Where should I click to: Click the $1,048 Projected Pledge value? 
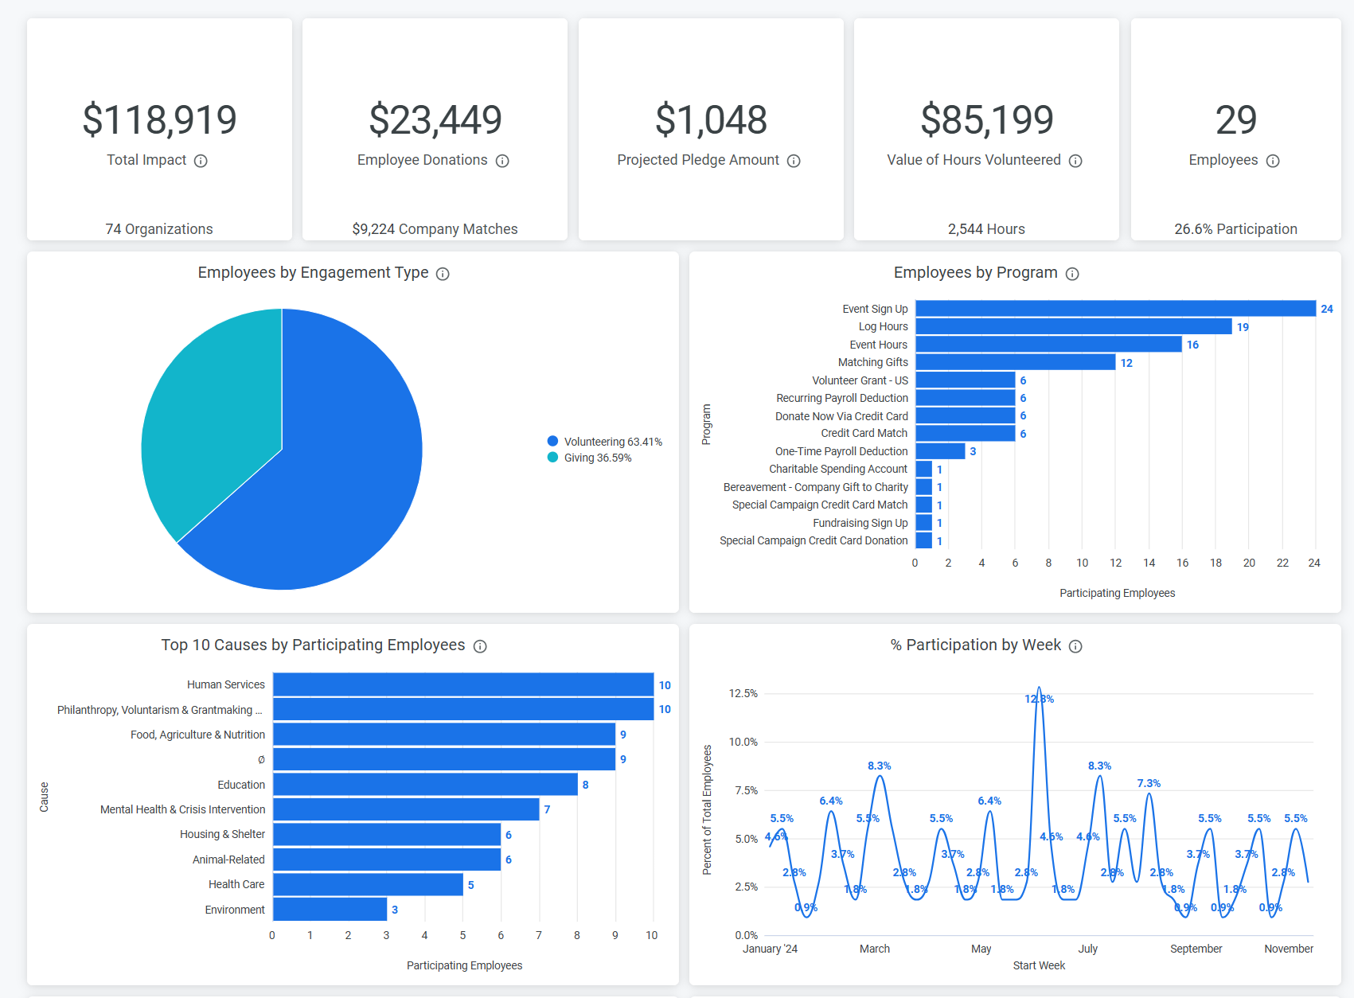pyautogui.click(x=711, y=120)
